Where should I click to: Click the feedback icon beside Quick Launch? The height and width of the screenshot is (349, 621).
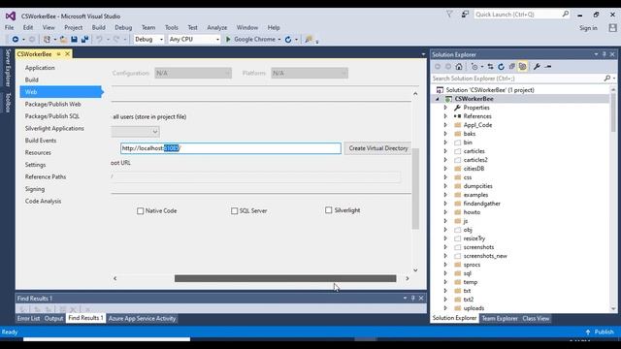pos(465,15)
